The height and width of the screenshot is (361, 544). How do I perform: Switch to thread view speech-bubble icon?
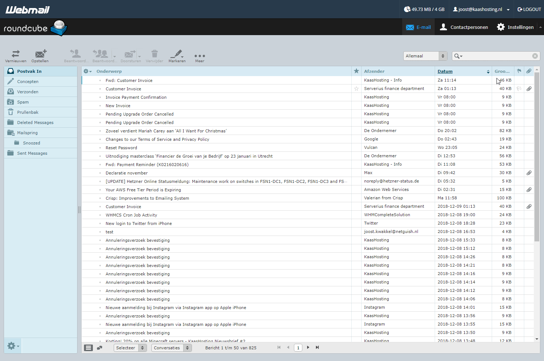tap(99, 348)
